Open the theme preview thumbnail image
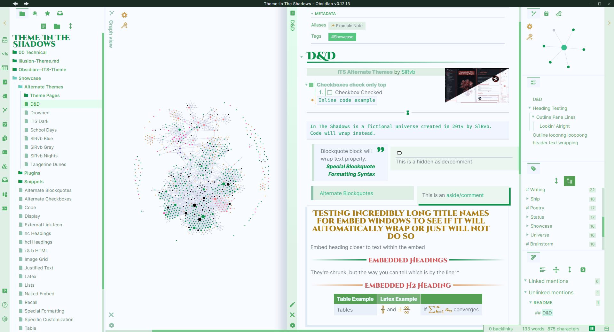Viewport: 614px width, 332px height. [477, 85]
